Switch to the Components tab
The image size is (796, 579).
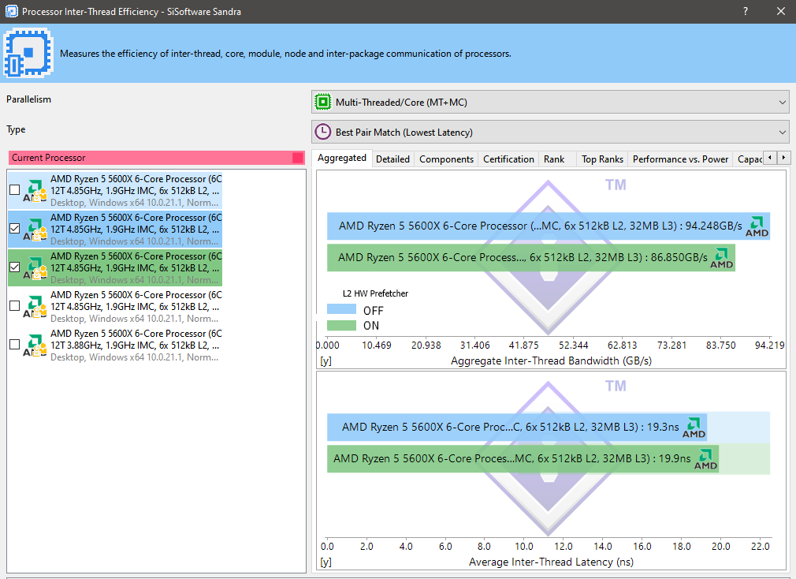[x=446, y=159]
